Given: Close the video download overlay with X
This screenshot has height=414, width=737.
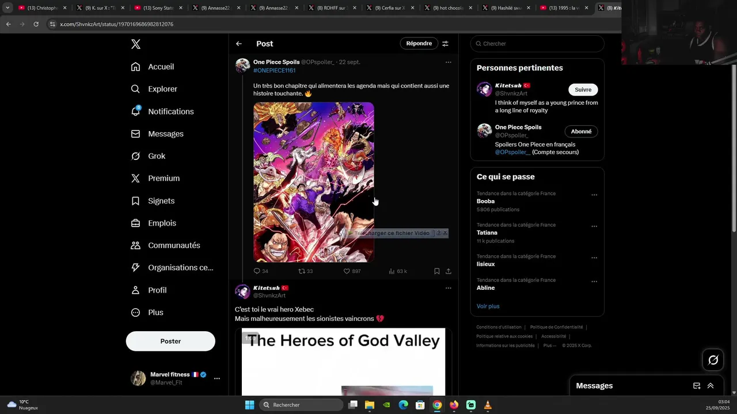Looking at the screenshot, I should click(x=445, y=233).
